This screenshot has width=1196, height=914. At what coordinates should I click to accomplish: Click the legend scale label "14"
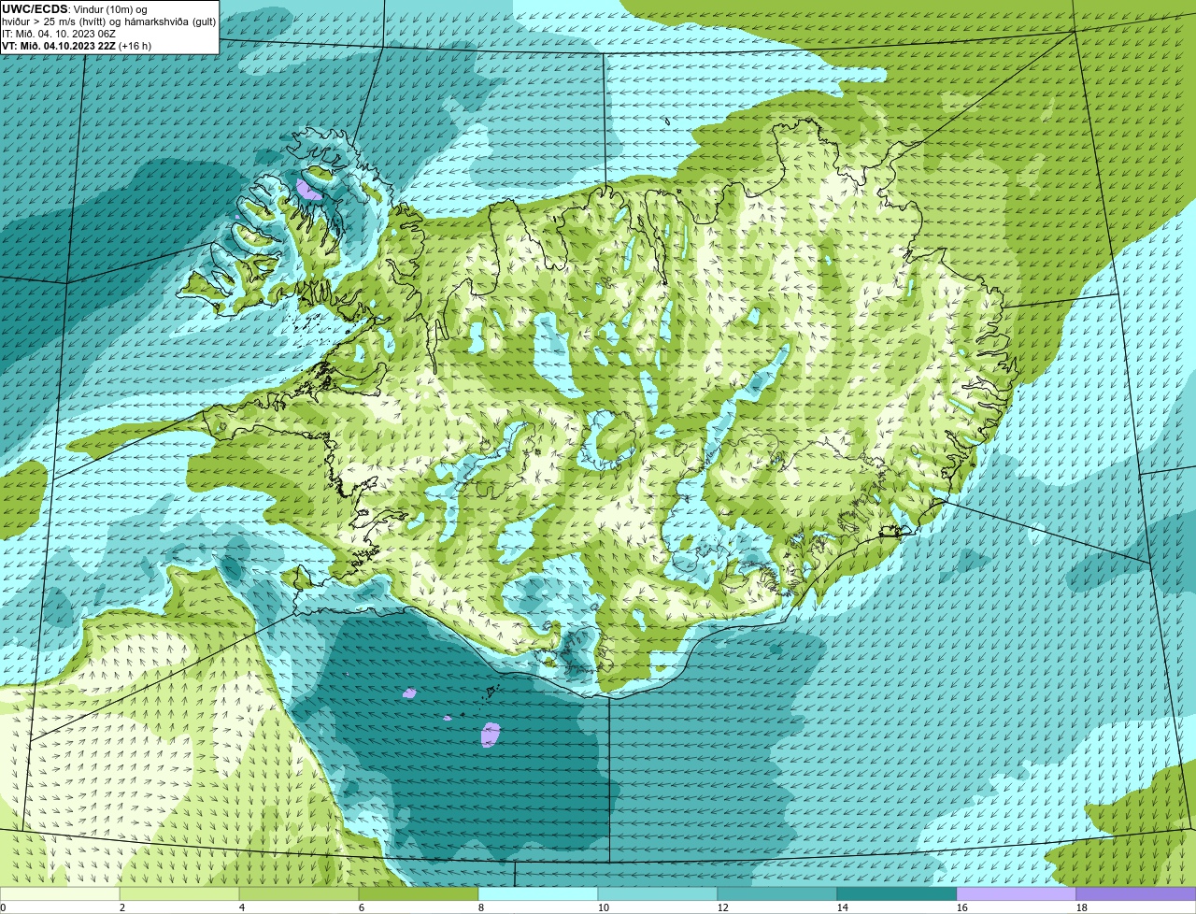pos(843,907)
